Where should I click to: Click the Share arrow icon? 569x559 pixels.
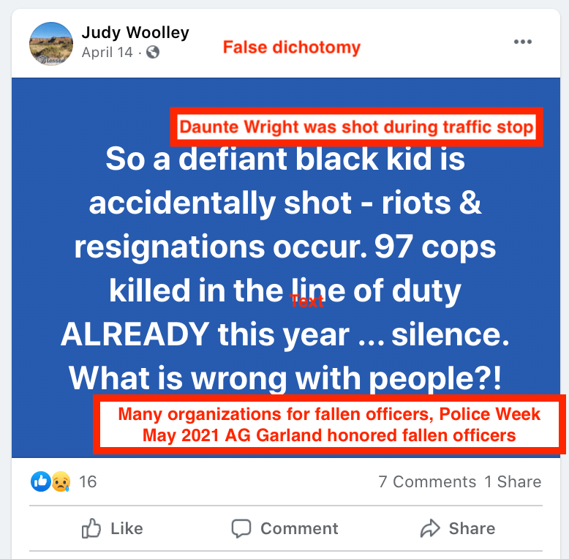point(430,528)
